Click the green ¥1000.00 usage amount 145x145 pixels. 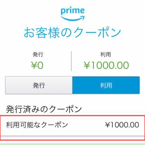click(106, 65)
